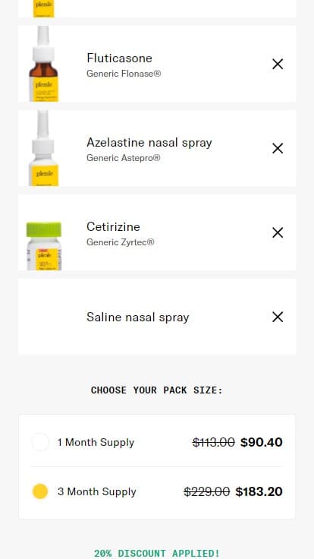
Task: Click the Generic Astepro® subtitle
Action: (123, 158)
